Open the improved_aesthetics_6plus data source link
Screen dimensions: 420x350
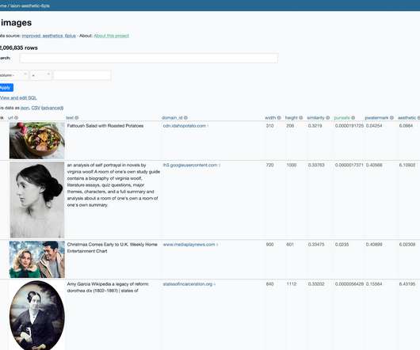[x=49, y=36]
